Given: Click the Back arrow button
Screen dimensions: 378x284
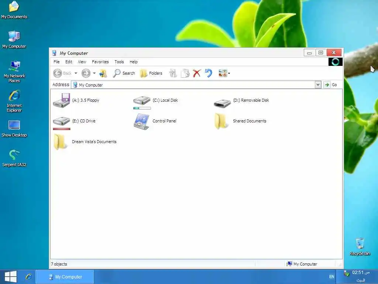Looking at the screenshot, I should [58, 73].
